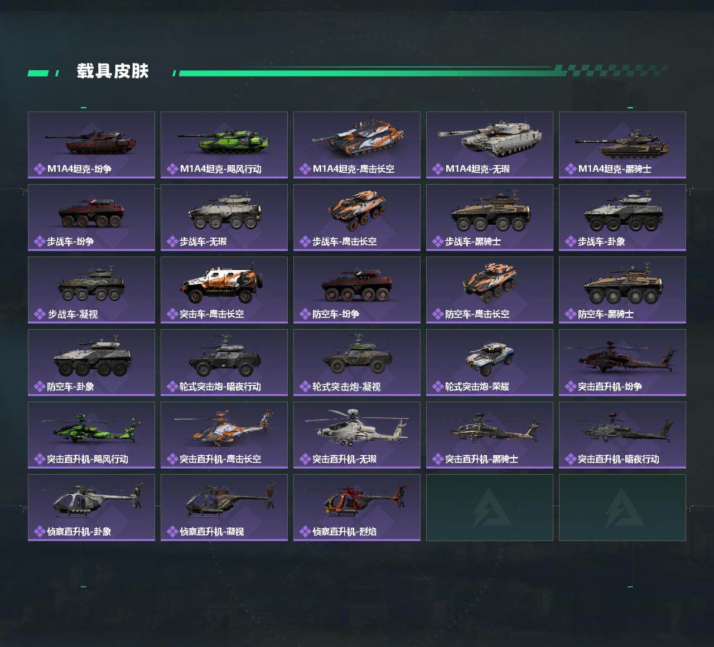
Task: Click the 载具皮肤 section title
Action: tap(113, 71)
